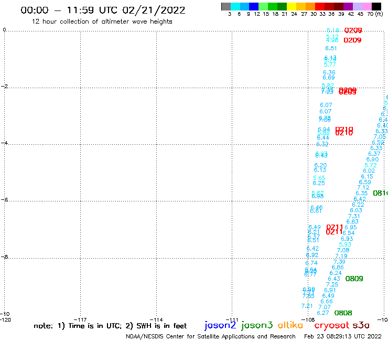Click the -114 longitude axis label
This screenshot has height=341, width=388.
click(x=156, y=319)
